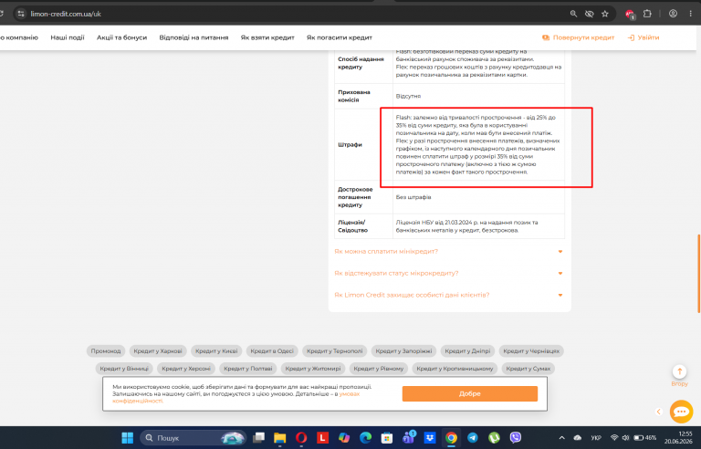The image size is (701, 449).
Task: Switch the keyboard language УКР indicator
Action: click(596, 438)
